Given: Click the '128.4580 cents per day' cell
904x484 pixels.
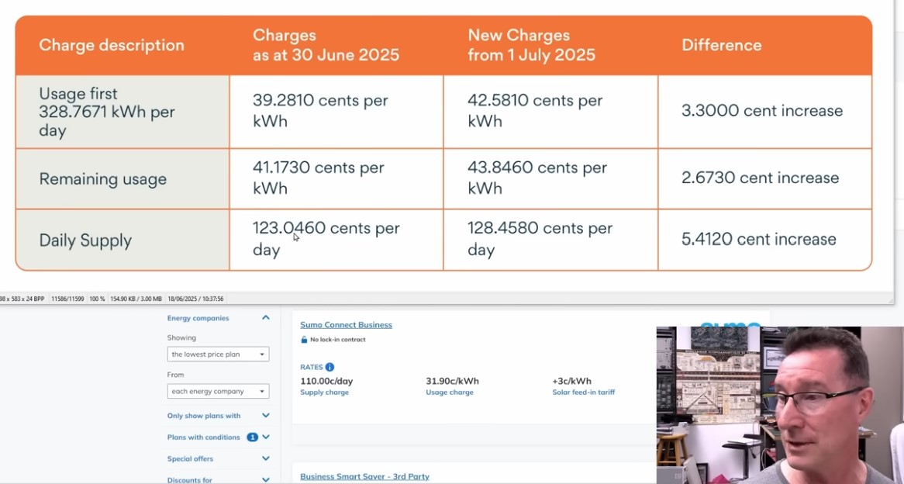Looking at the screenshot, I should tap(550, 240).
